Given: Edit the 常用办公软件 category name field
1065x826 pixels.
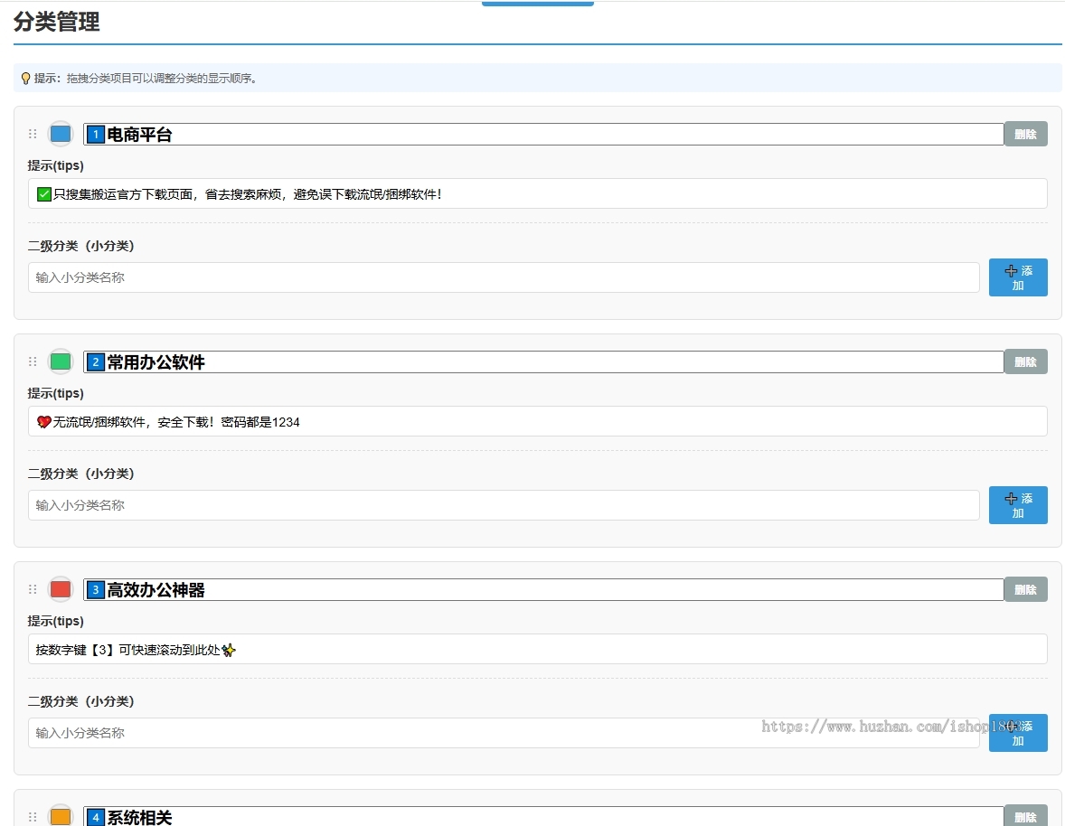Looking at the screenshot, I should pos(543,361).
